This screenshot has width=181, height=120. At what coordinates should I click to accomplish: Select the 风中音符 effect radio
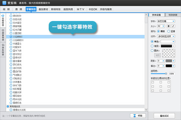11,23
